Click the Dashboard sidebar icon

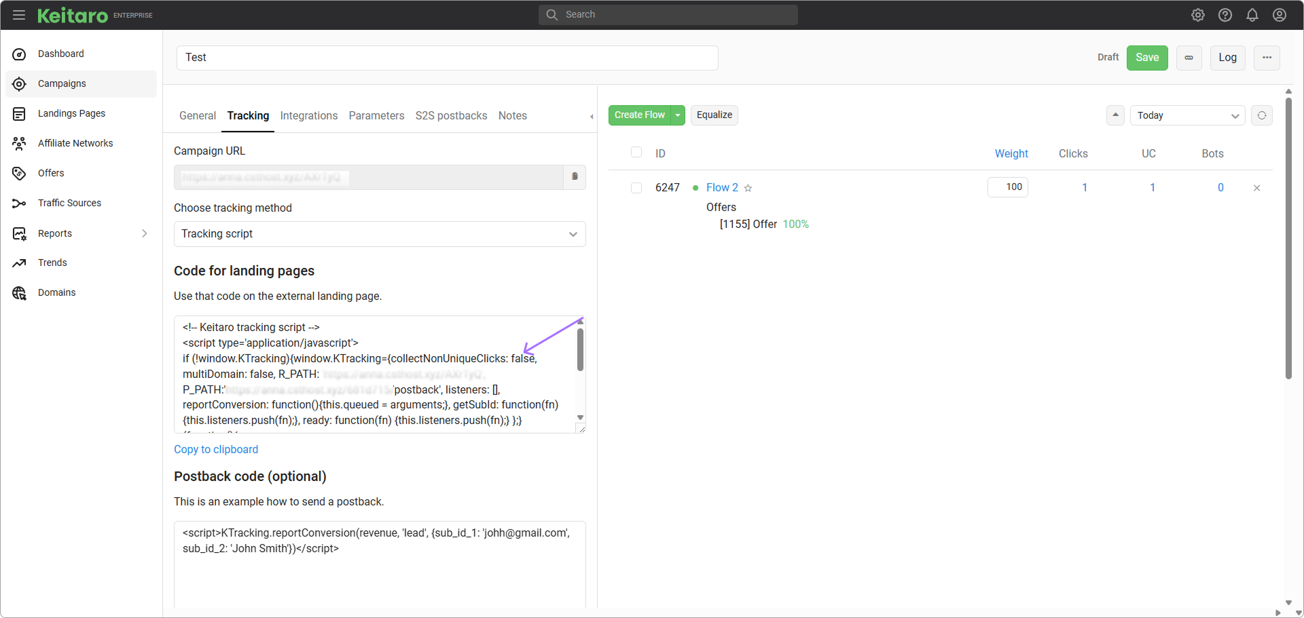19,54
